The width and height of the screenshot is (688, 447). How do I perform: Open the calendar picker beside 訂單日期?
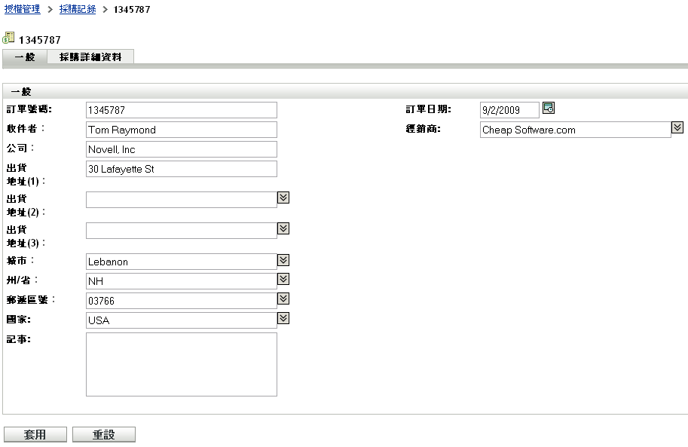click(x=549, y=109)
